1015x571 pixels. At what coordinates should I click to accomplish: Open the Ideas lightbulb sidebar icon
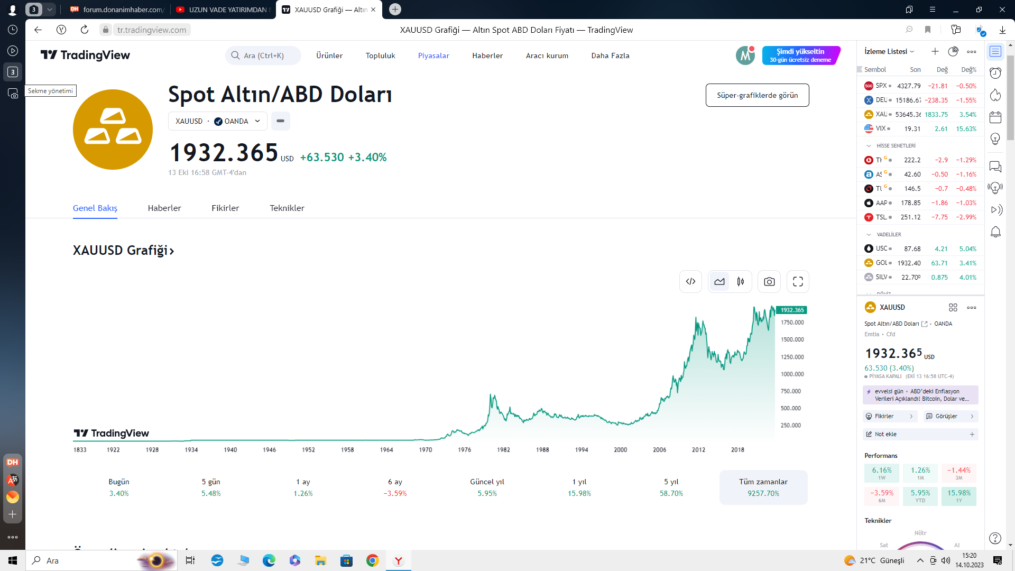(995, 139)
